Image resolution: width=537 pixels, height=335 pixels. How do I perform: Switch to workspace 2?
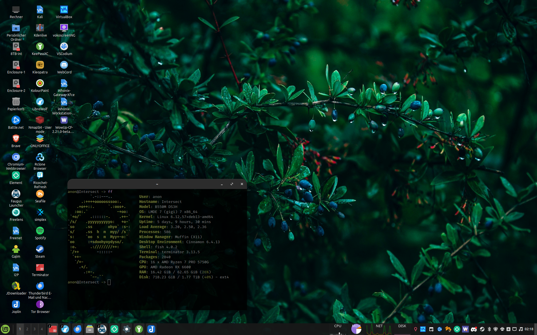point(27,329)
